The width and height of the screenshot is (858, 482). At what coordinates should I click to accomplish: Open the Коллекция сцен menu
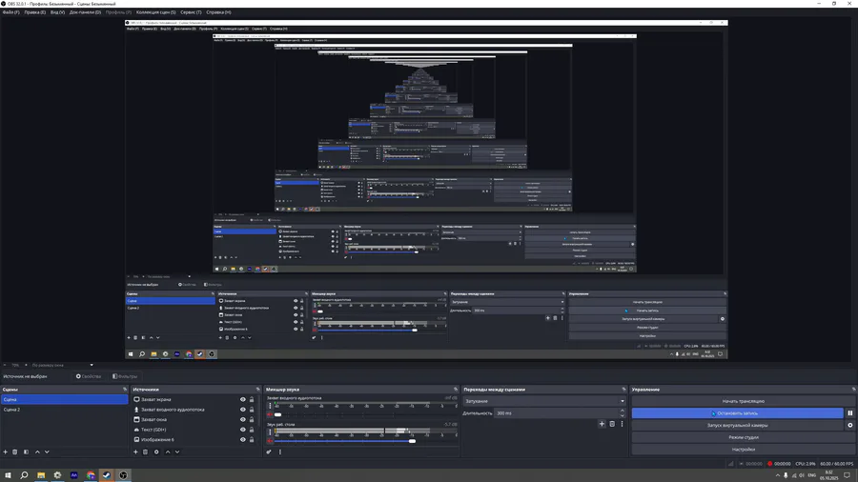[156, 12]
